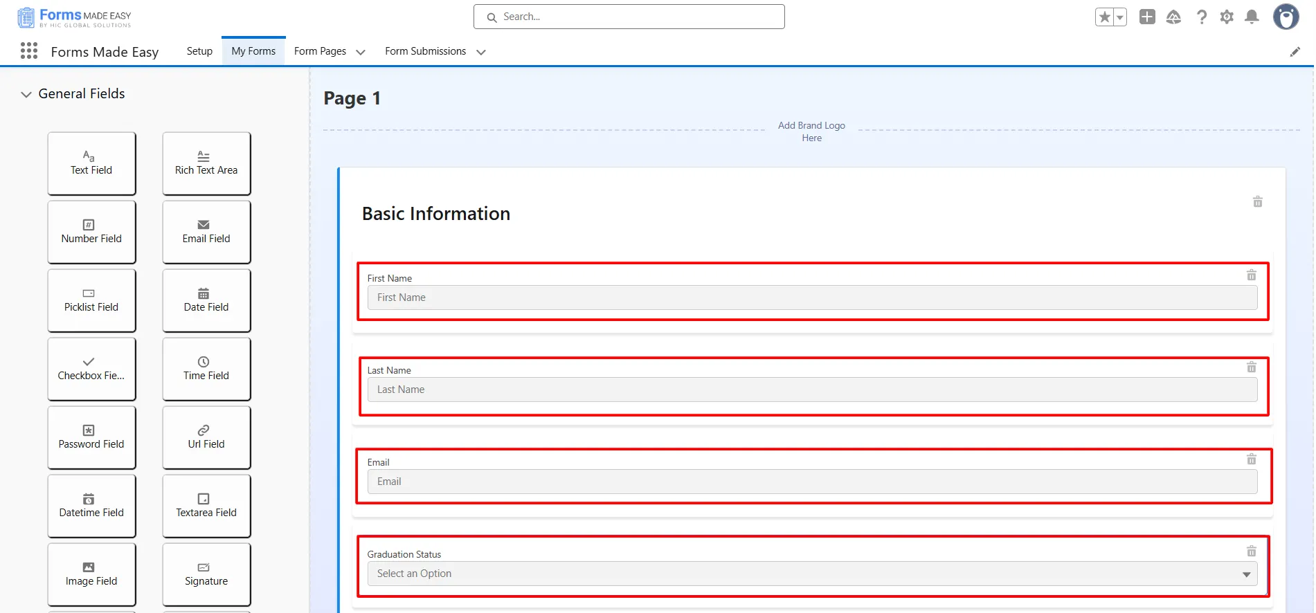Collapse the General Fields section

[x=26, y=94]
